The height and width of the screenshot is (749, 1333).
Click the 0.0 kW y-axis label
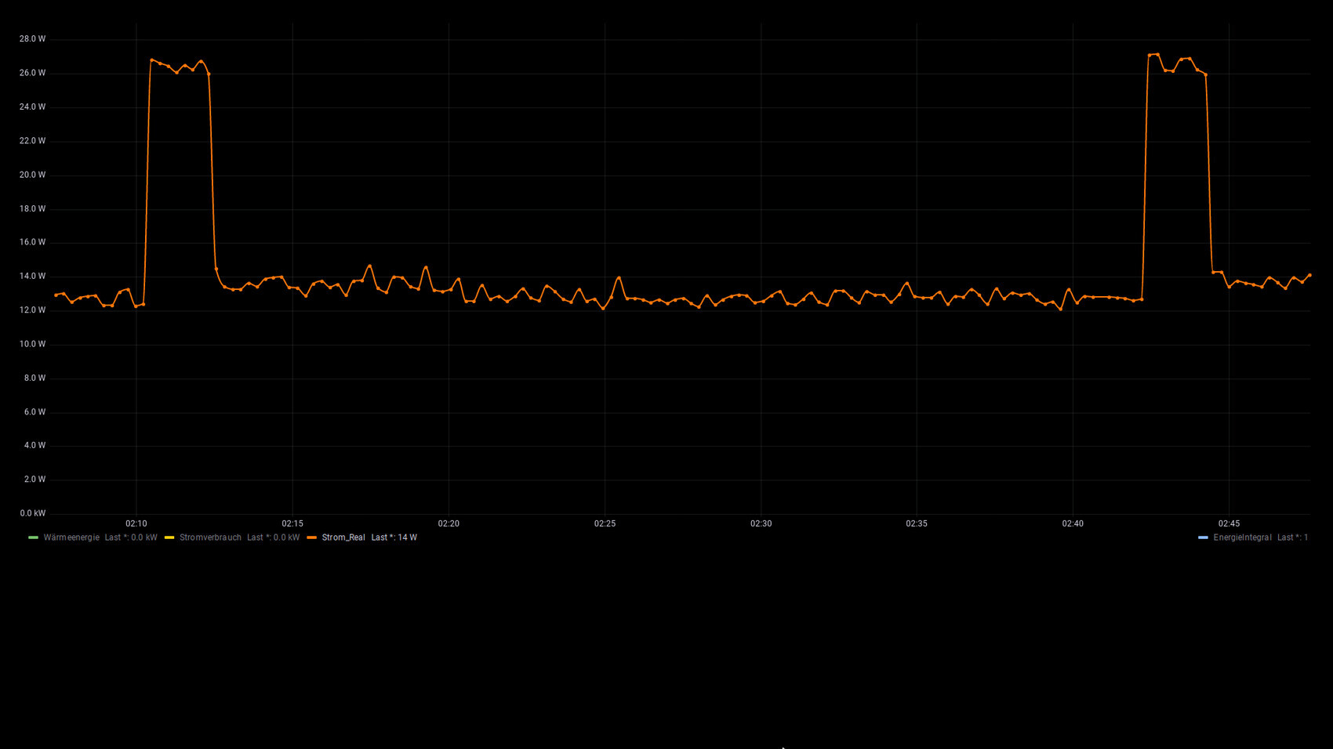(x=32, y=513)
